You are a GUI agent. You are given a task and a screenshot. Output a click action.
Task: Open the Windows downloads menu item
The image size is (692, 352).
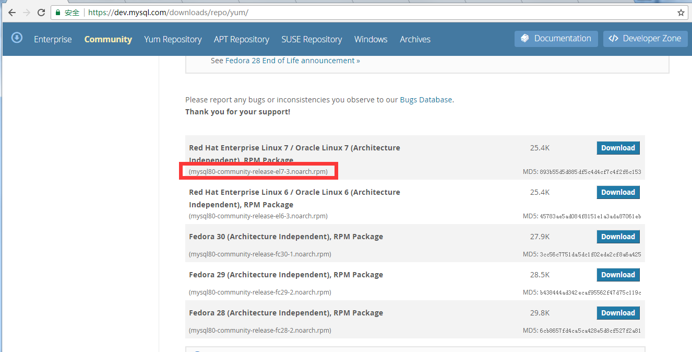tap(371, 39)
